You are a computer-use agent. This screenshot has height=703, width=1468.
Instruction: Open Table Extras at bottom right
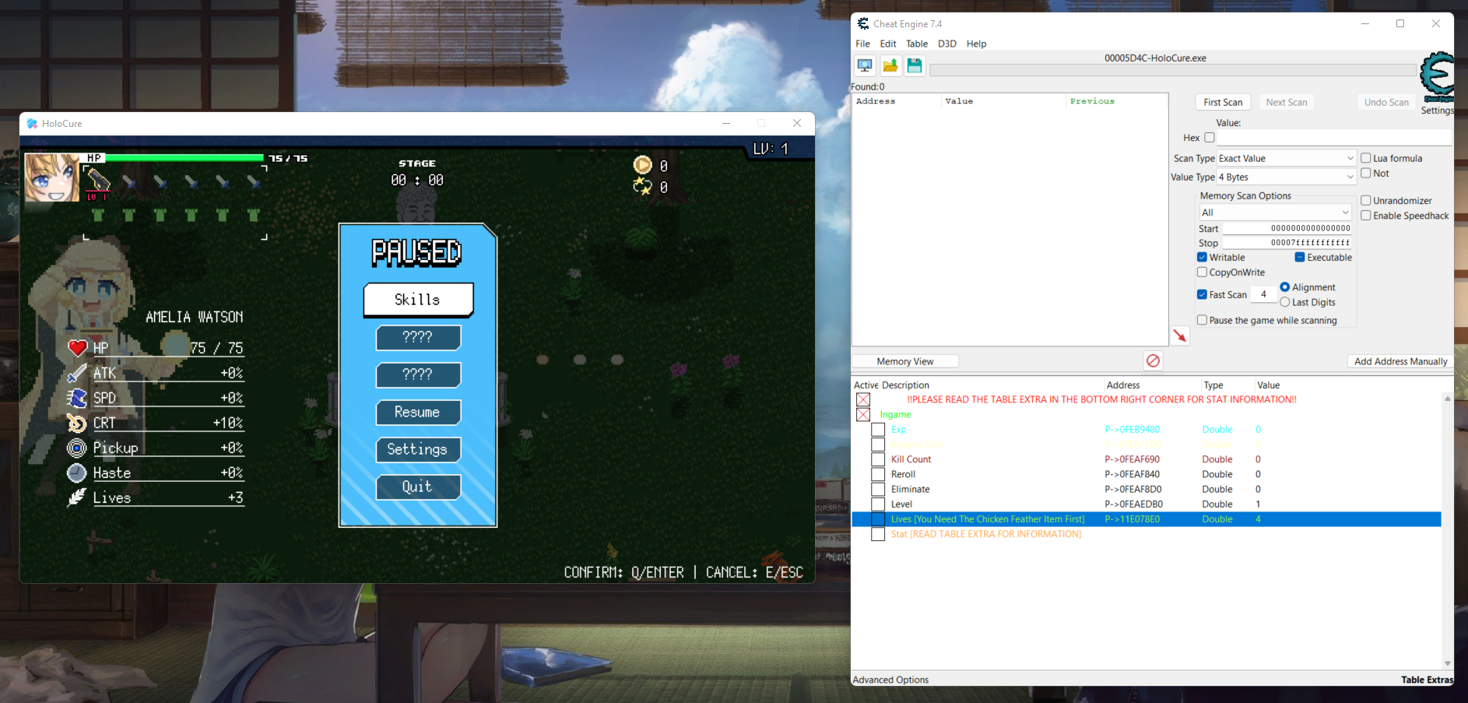pos(1427,680)
